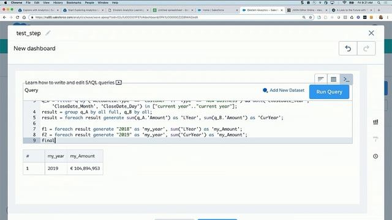Open the SAQL tutorial video icon

tap(119, 82)
